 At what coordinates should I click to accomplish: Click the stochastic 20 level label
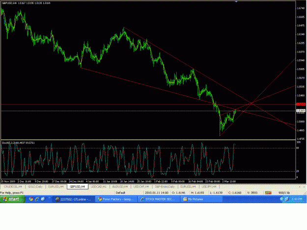298,171
